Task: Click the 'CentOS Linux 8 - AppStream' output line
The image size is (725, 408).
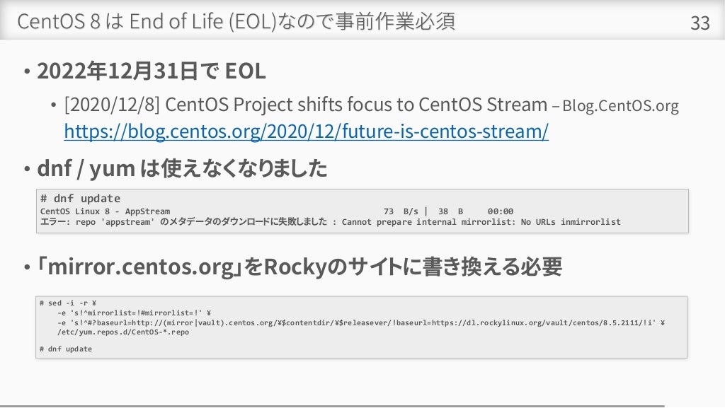Action: tap(105, 211)
